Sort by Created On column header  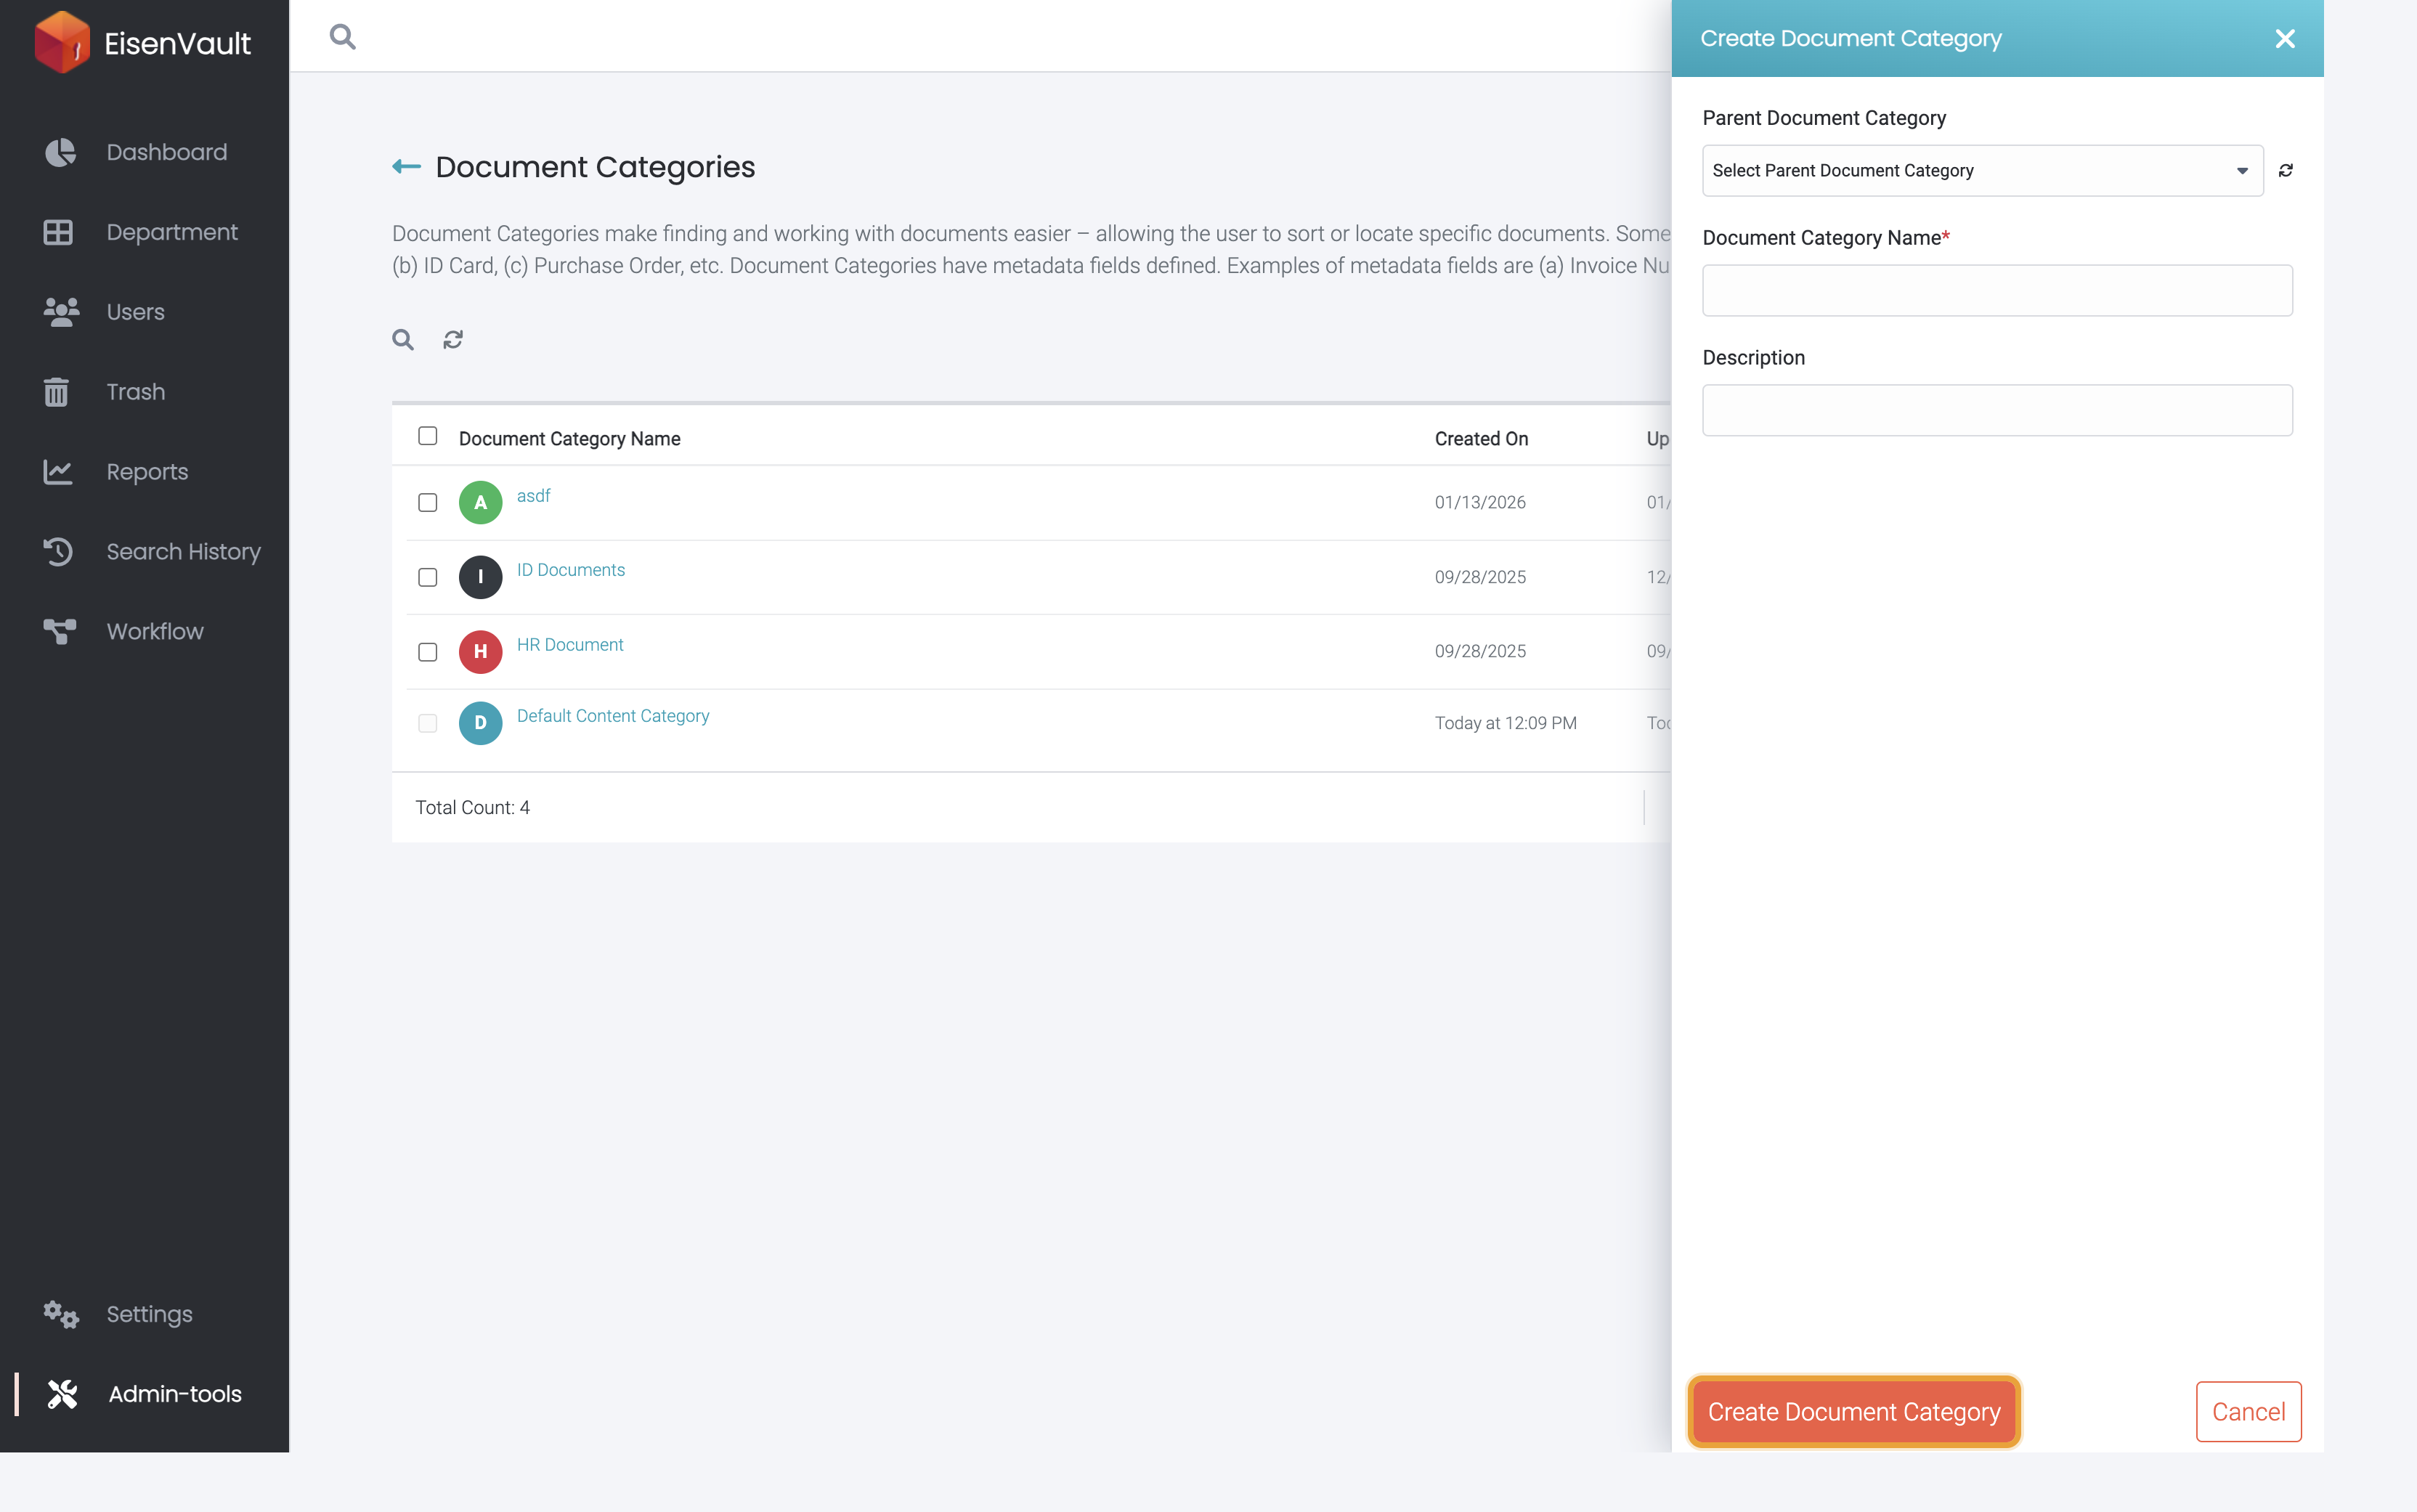coord(1481,439)
